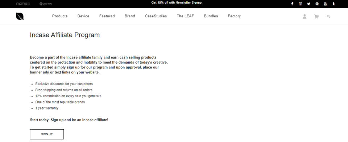Open the account user icon
Screen dimensions: 348x142
304,16
